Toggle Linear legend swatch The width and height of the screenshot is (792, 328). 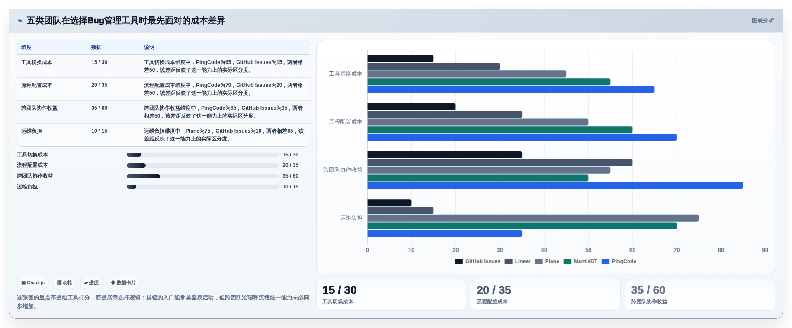[x=509, y=262]
